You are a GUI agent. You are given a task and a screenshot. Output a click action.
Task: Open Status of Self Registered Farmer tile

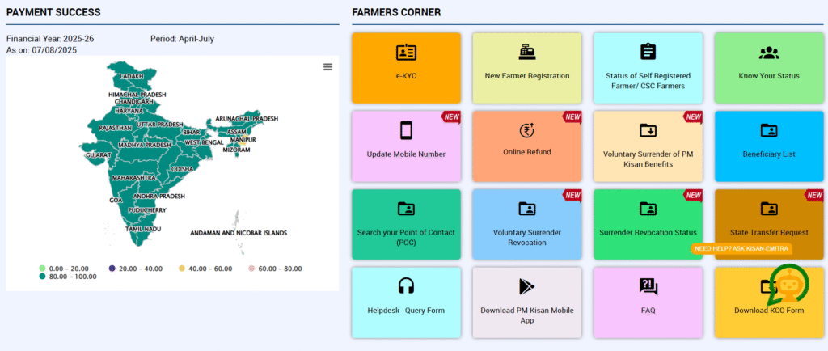(x=648, y=68)
